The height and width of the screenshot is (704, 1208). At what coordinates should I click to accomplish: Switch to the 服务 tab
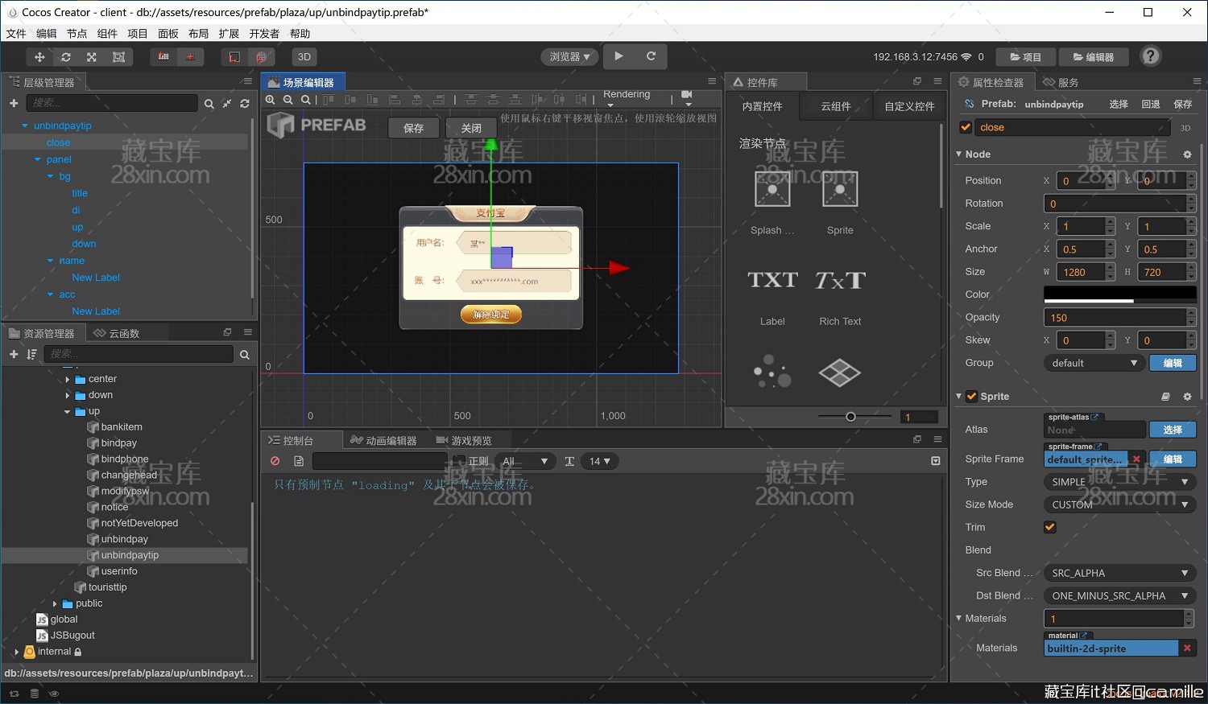pos(1061,82)
